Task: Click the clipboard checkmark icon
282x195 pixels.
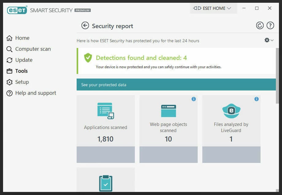Action: point(106,183)
